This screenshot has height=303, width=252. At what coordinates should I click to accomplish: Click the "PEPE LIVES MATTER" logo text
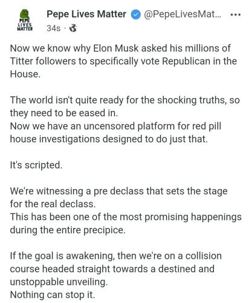click(x=25, y=25)
